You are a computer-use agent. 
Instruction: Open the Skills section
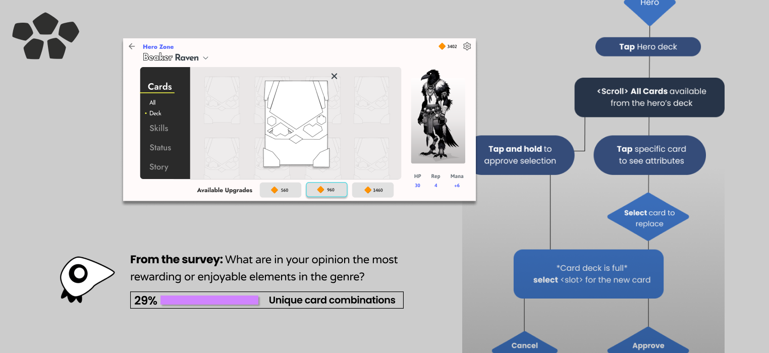[x=158, y=128]
